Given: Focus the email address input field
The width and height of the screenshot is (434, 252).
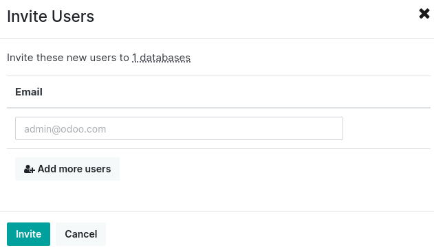Looking at the screenshot, I should pyautogui.click(x=179, y=128).
